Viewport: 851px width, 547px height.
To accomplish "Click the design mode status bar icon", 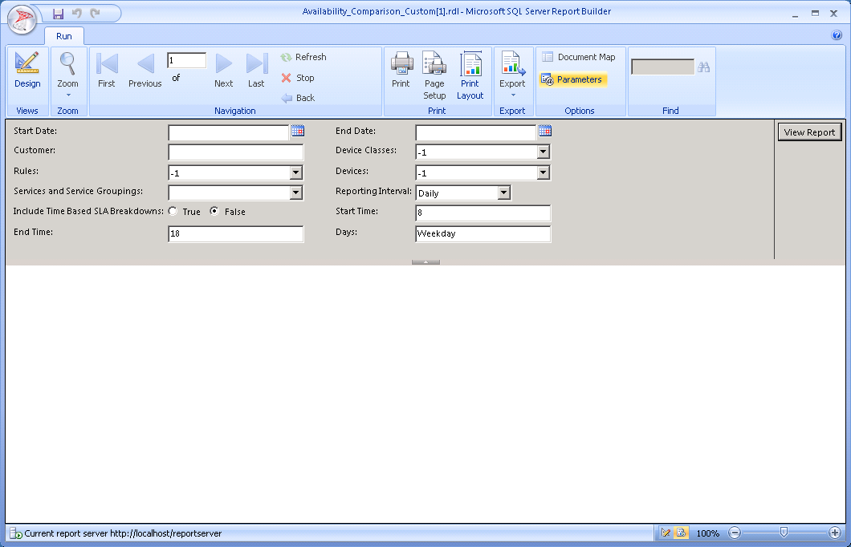I will tap(666, 533).
